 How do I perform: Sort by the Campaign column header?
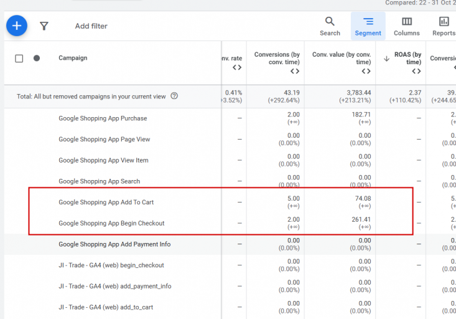click(x=73, y=58)
